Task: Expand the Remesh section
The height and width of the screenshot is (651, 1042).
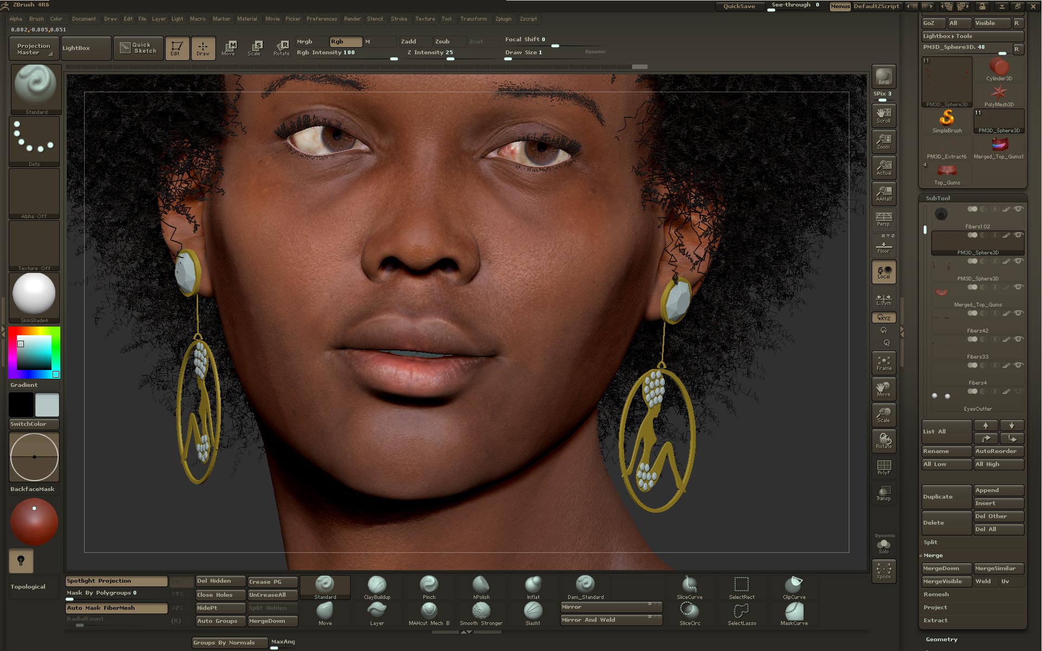Action: point(936,595)
